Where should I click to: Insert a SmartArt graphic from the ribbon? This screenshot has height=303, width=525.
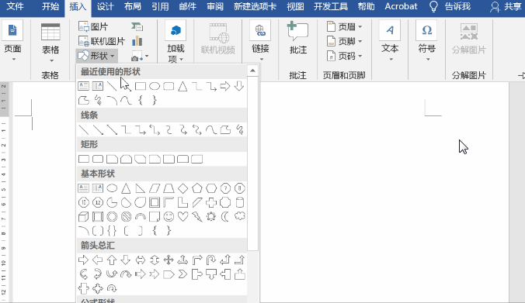(x=137, y=26)
